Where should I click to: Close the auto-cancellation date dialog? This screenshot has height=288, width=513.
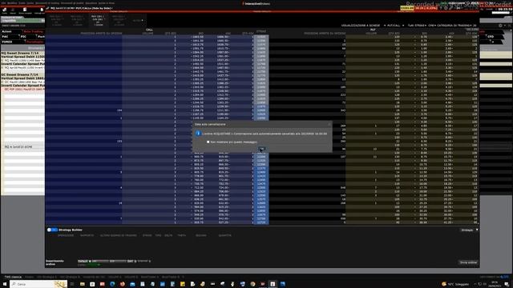329,124
